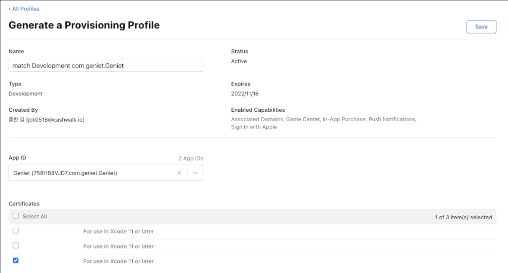The image size is (508, 273).
Task: Click the 1 of 3 items selected counter
Action: (463, 217)
